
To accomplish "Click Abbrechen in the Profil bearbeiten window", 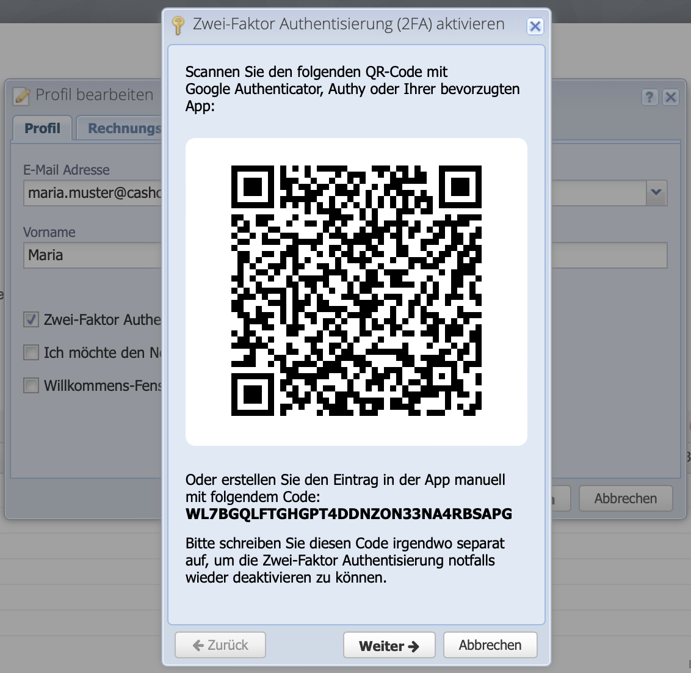I will pyautogui.click(x=626, y=498).
